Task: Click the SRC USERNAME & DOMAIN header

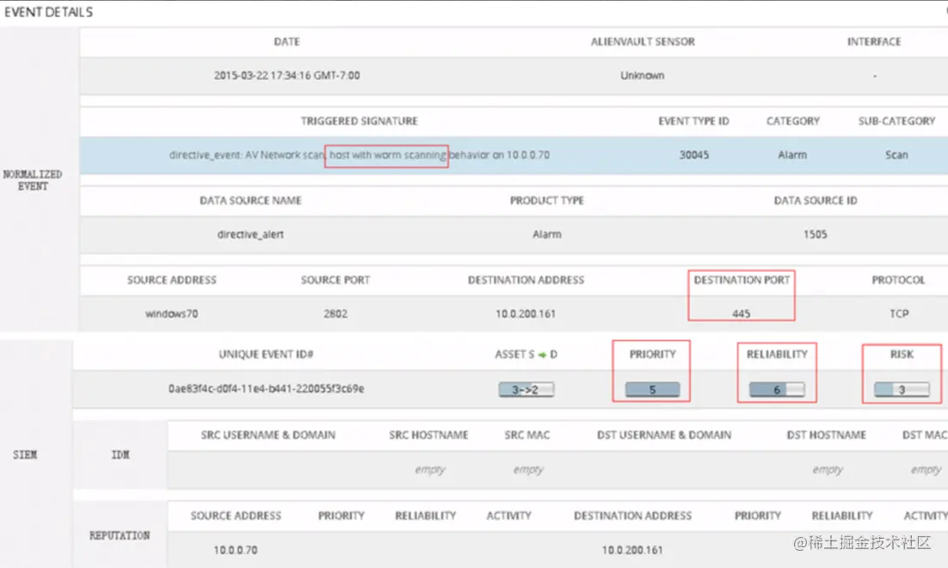Action: point(268,435)
